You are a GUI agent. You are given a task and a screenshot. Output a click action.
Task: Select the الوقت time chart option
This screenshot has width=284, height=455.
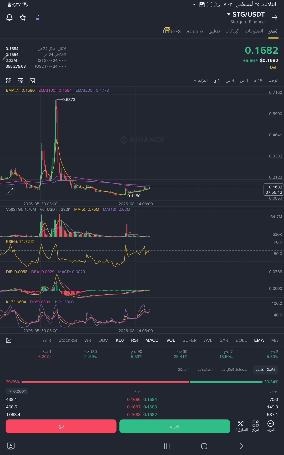coord(273,80)
